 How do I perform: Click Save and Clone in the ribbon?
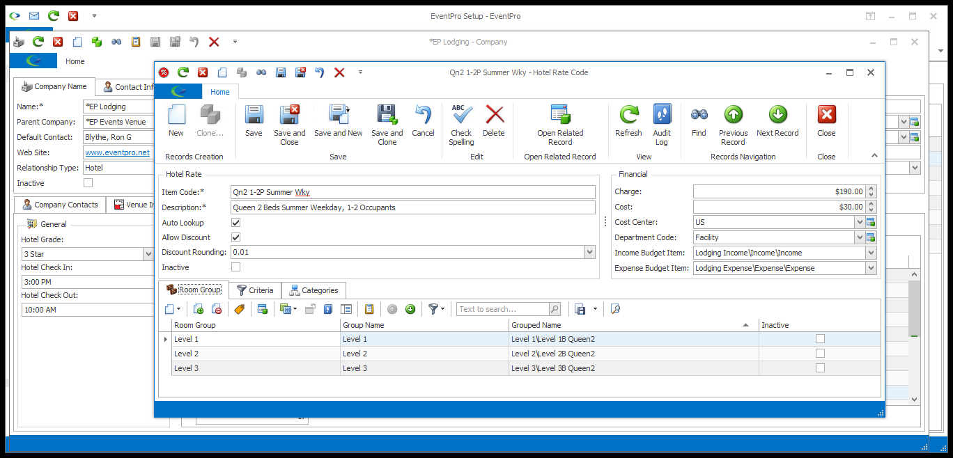[x=387, y=125]
